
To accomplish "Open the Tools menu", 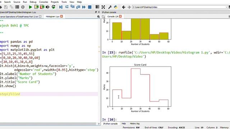I will click(x=64, y=2).
